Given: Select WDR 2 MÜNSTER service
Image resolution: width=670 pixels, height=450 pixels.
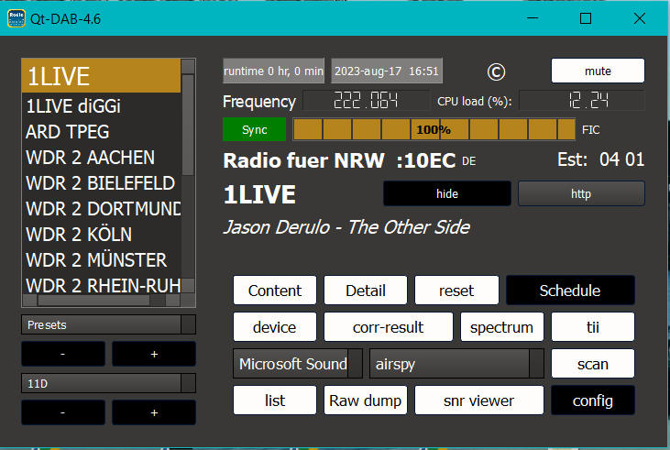Looking at the screenshot, I should [101, 260].
